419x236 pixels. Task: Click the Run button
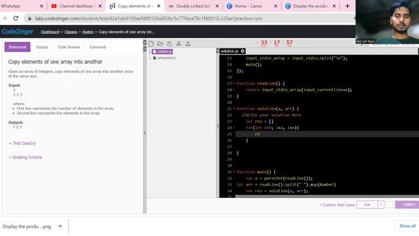[367, 205]
